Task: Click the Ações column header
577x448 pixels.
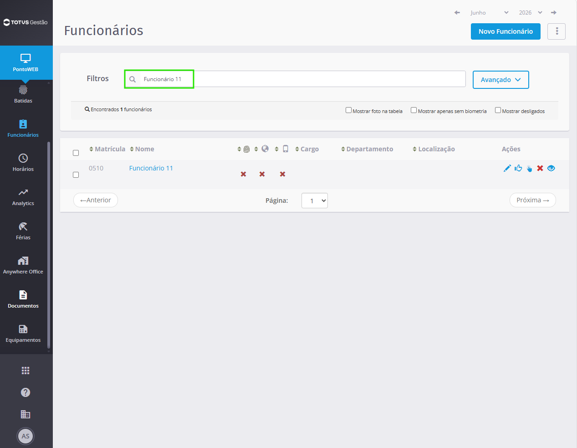Action: pos(511,149)
